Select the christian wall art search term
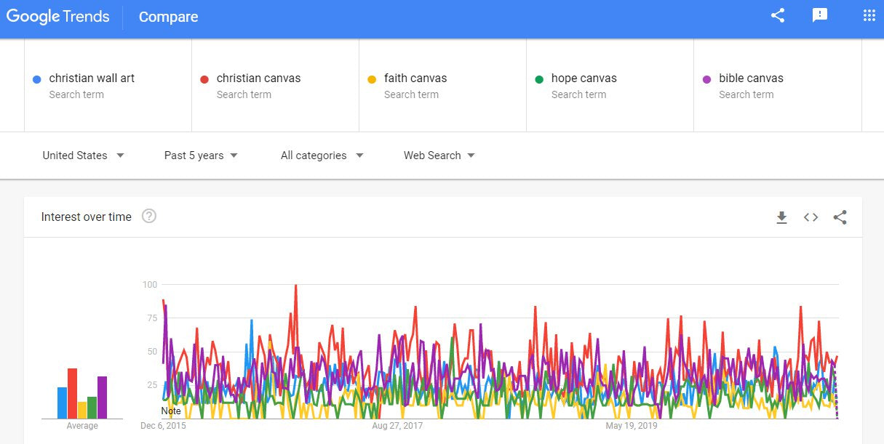This screenshot has height=444, width=884. pyautogui.click(x=108, y=85)
